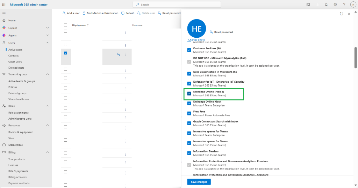Click the HE user avatar photo
358x188 pixels.
pyautogui.click(x=196, y=29)
